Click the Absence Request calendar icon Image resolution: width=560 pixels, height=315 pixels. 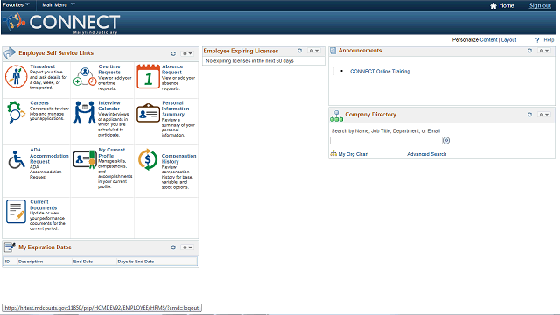(x=148, y=76)
